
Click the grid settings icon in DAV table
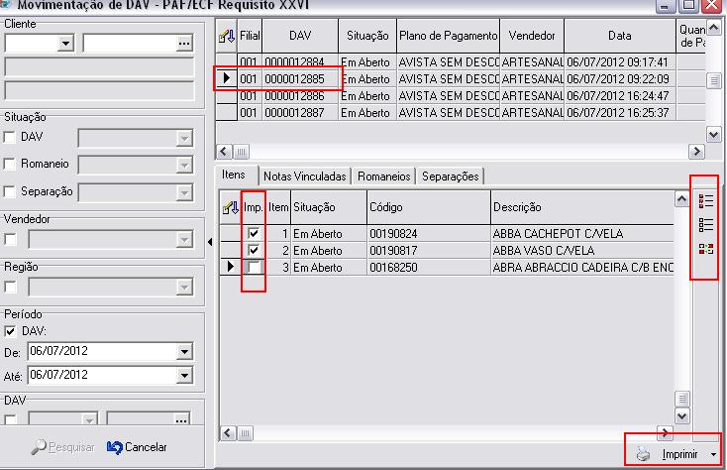point(227,36)
